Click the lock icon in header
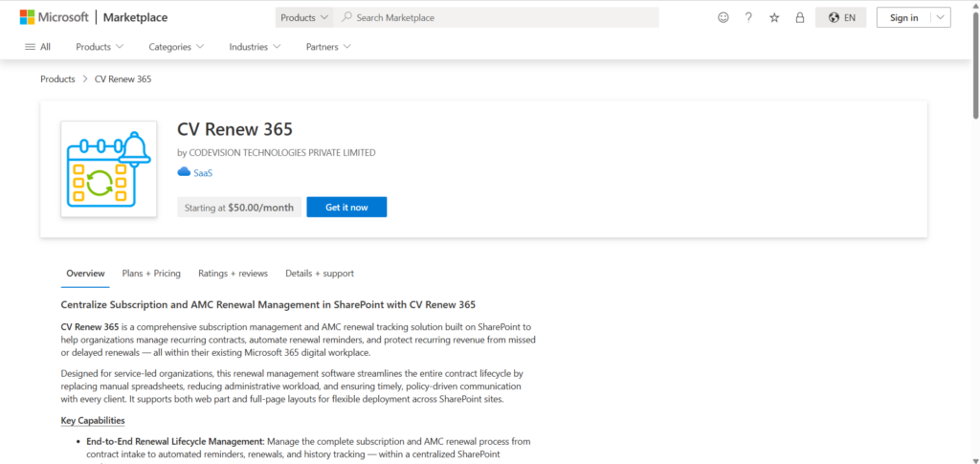This screenshot has height=464, width=980. tap(799, 17)
